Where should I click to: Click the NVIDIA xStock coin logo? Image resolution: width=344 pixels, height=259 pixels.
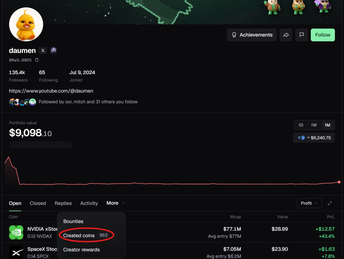pyautogui.click(x=16, y=232)
